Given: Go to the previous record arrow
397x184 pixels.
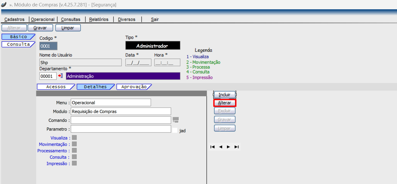Looking at the screenshot, I should click(221, 147).
